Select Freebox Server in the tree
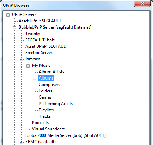Image resolution: width=153 pixels, height=145 pixels. tap(39, 53)
